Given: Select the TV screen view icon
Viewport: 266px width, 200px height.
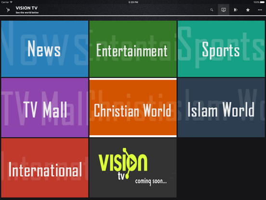Looking at the screenshot, I should 224,10.
